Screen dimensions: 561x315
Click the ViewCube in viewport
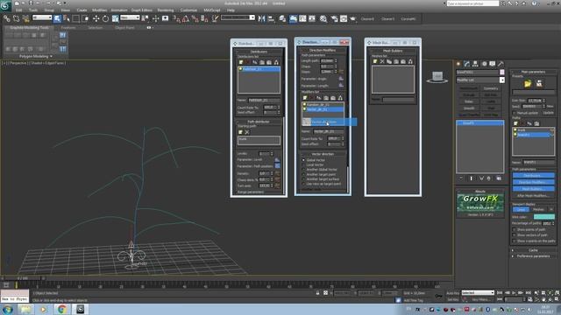[x=437, y=77]
